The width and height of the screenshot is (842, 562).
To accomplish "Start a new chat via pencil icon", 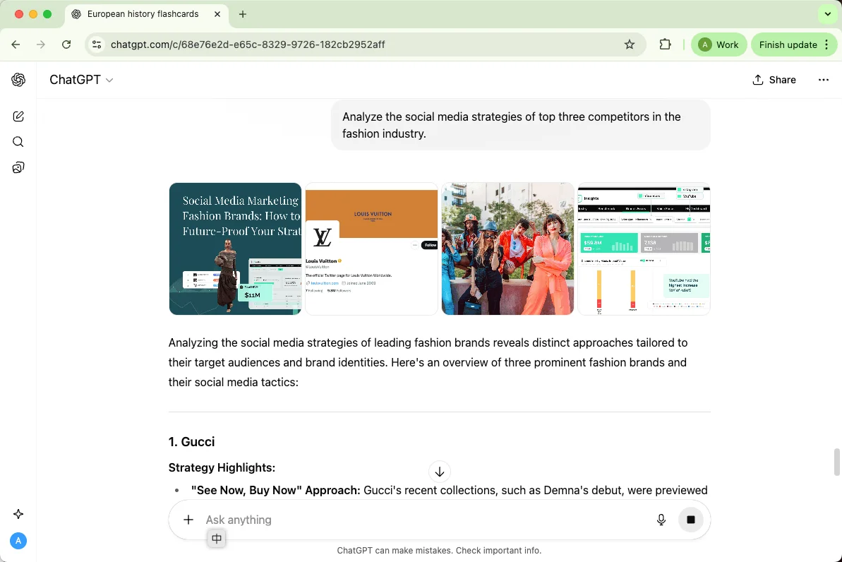I will click(x=18, y=116).
